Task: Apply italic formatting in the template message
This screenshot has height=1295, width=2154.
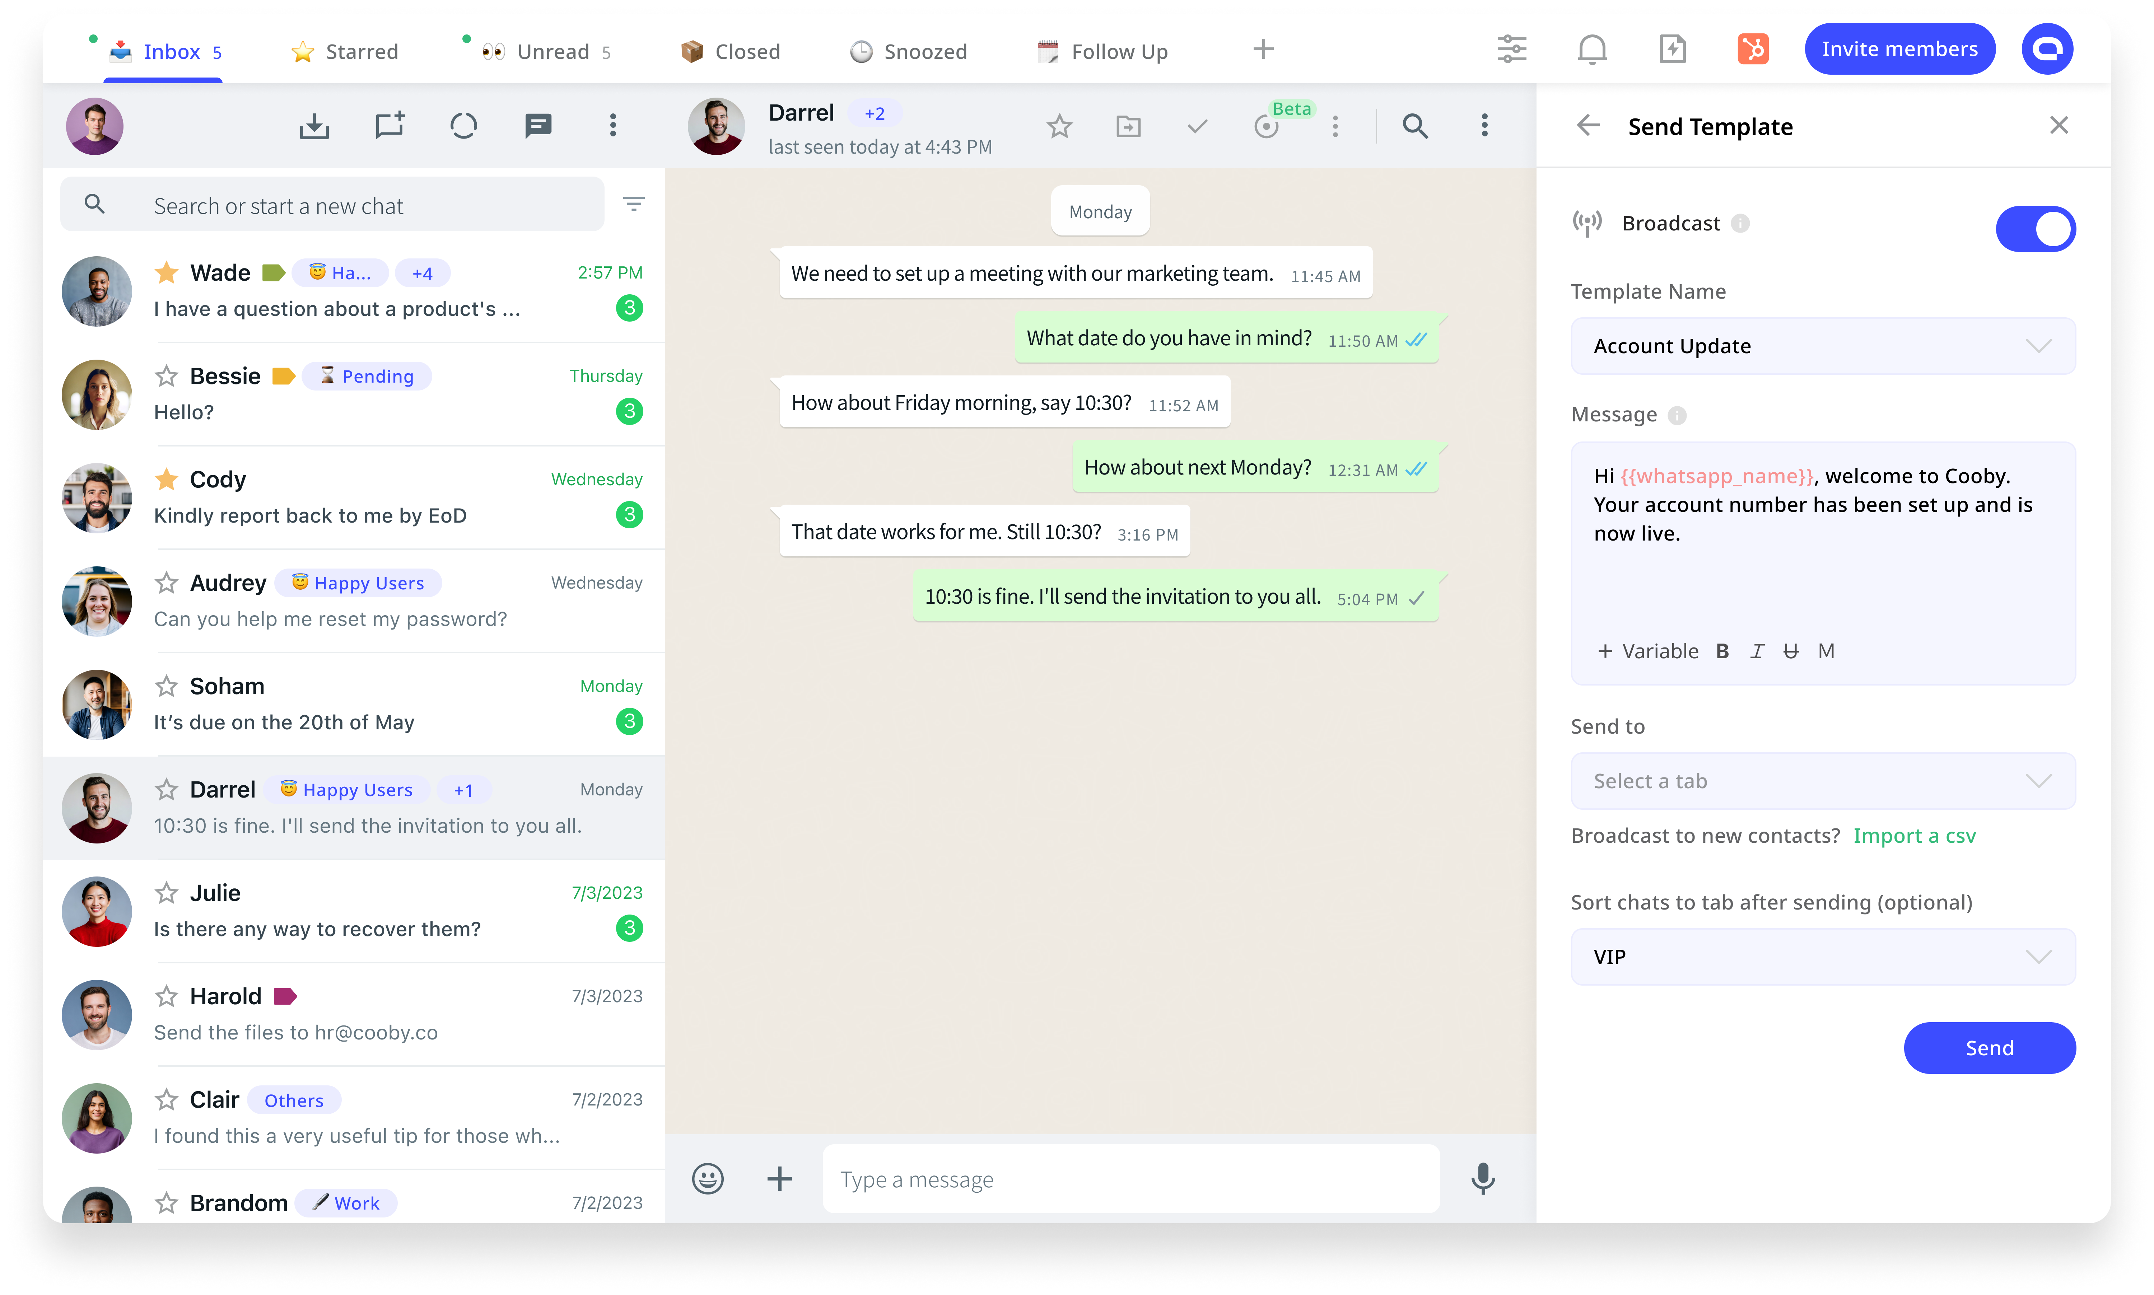Action: point(1757,651)
